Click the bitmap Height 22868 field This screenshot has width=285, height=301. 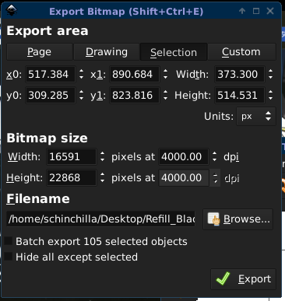point(72,178)
